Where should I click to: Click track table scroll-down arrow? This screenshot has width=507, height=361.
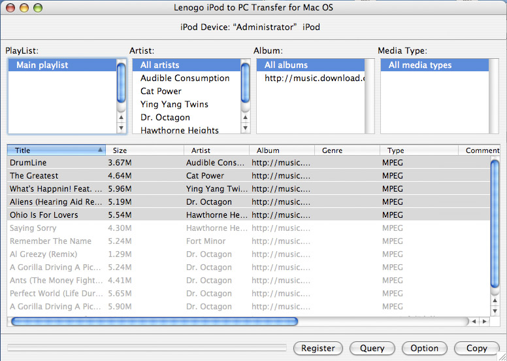(x=495, y=311)
